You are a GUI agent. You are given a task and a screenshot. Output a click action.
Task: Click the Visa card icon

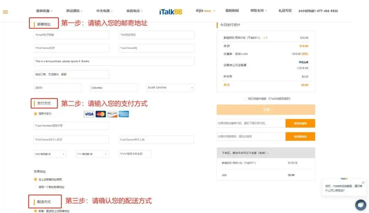tap(89, 114)
